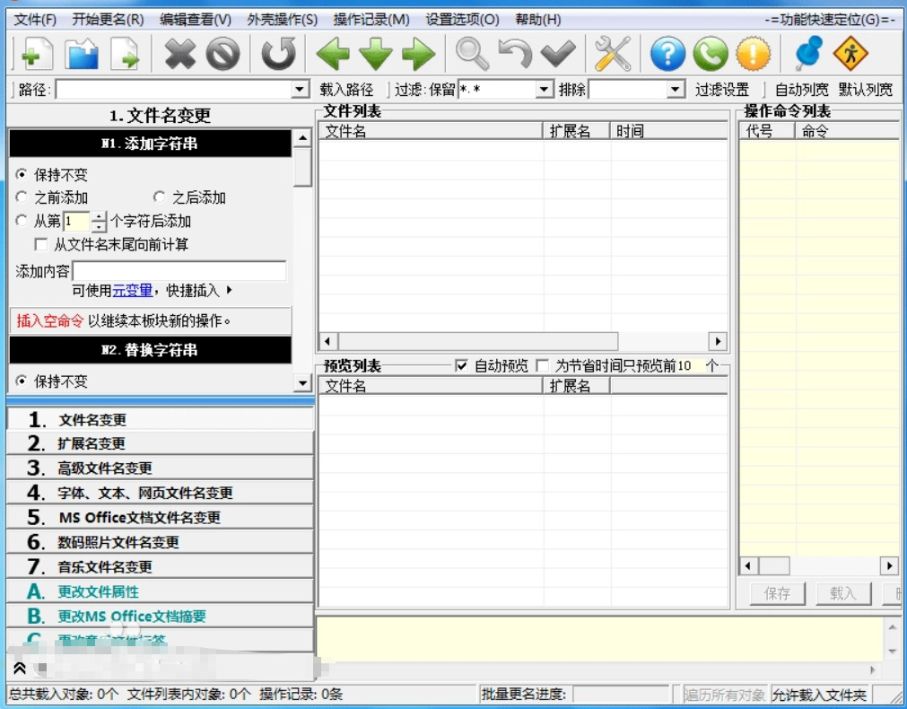Screen dimensions: 907x709
Task: Toggle the 自动预览 checkbox
Action: [462, 366]
